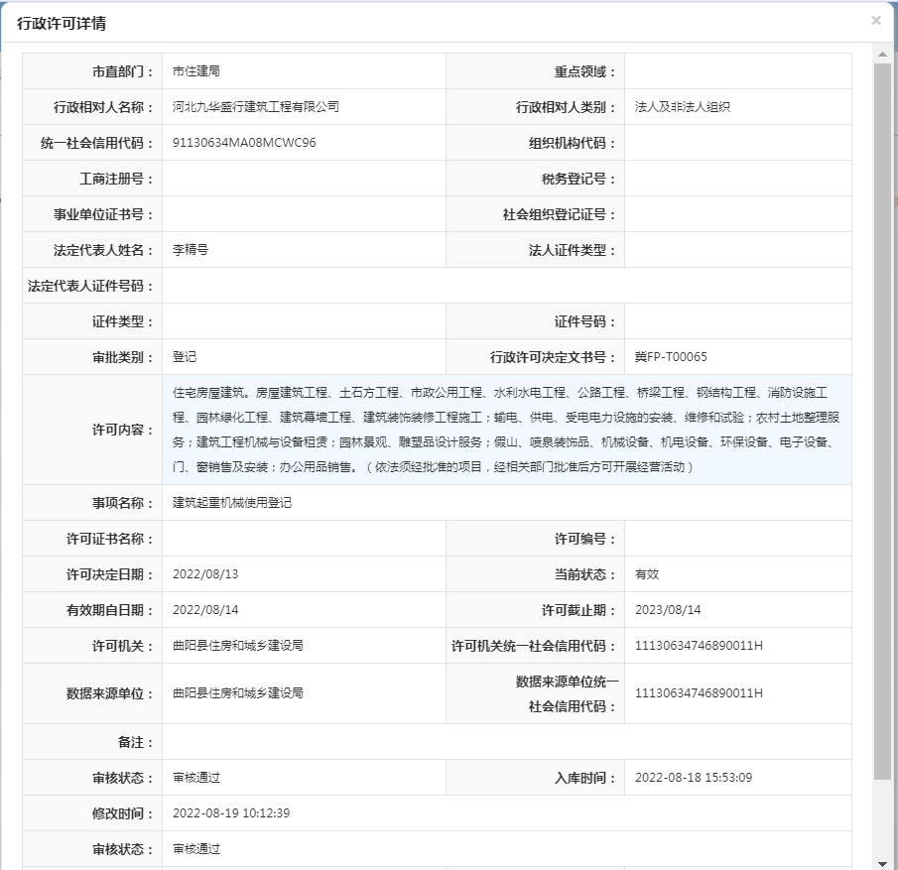Click the 工商注册号 label
Viewport: 898px width, 870px height.
(116, 179)
